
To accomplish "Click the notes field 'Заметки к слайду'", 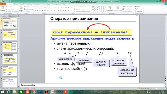I will coord(92,85).
